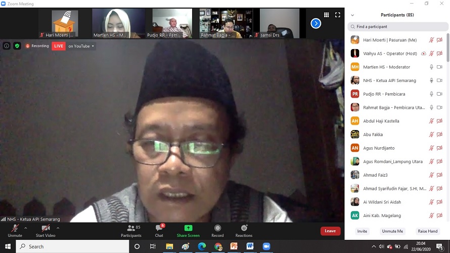Switch gallery view grid icon
Image resolution: width=450 pixels, height=253 pixels.
tap(327, 15)
